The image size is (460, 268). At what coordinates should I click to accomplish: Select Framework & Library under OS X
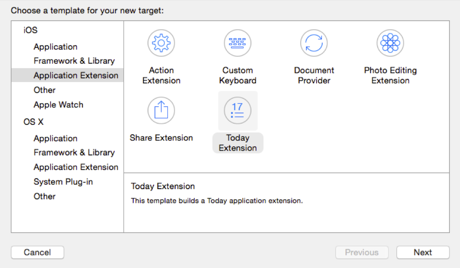(x=74, y=153)
